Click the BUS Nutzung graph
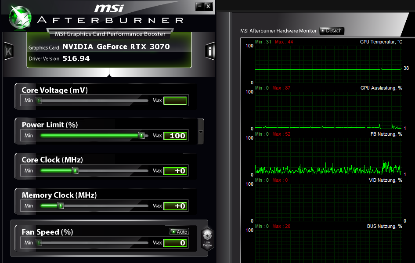The height and width of the screenshot is (263, 415). point(328,246)
